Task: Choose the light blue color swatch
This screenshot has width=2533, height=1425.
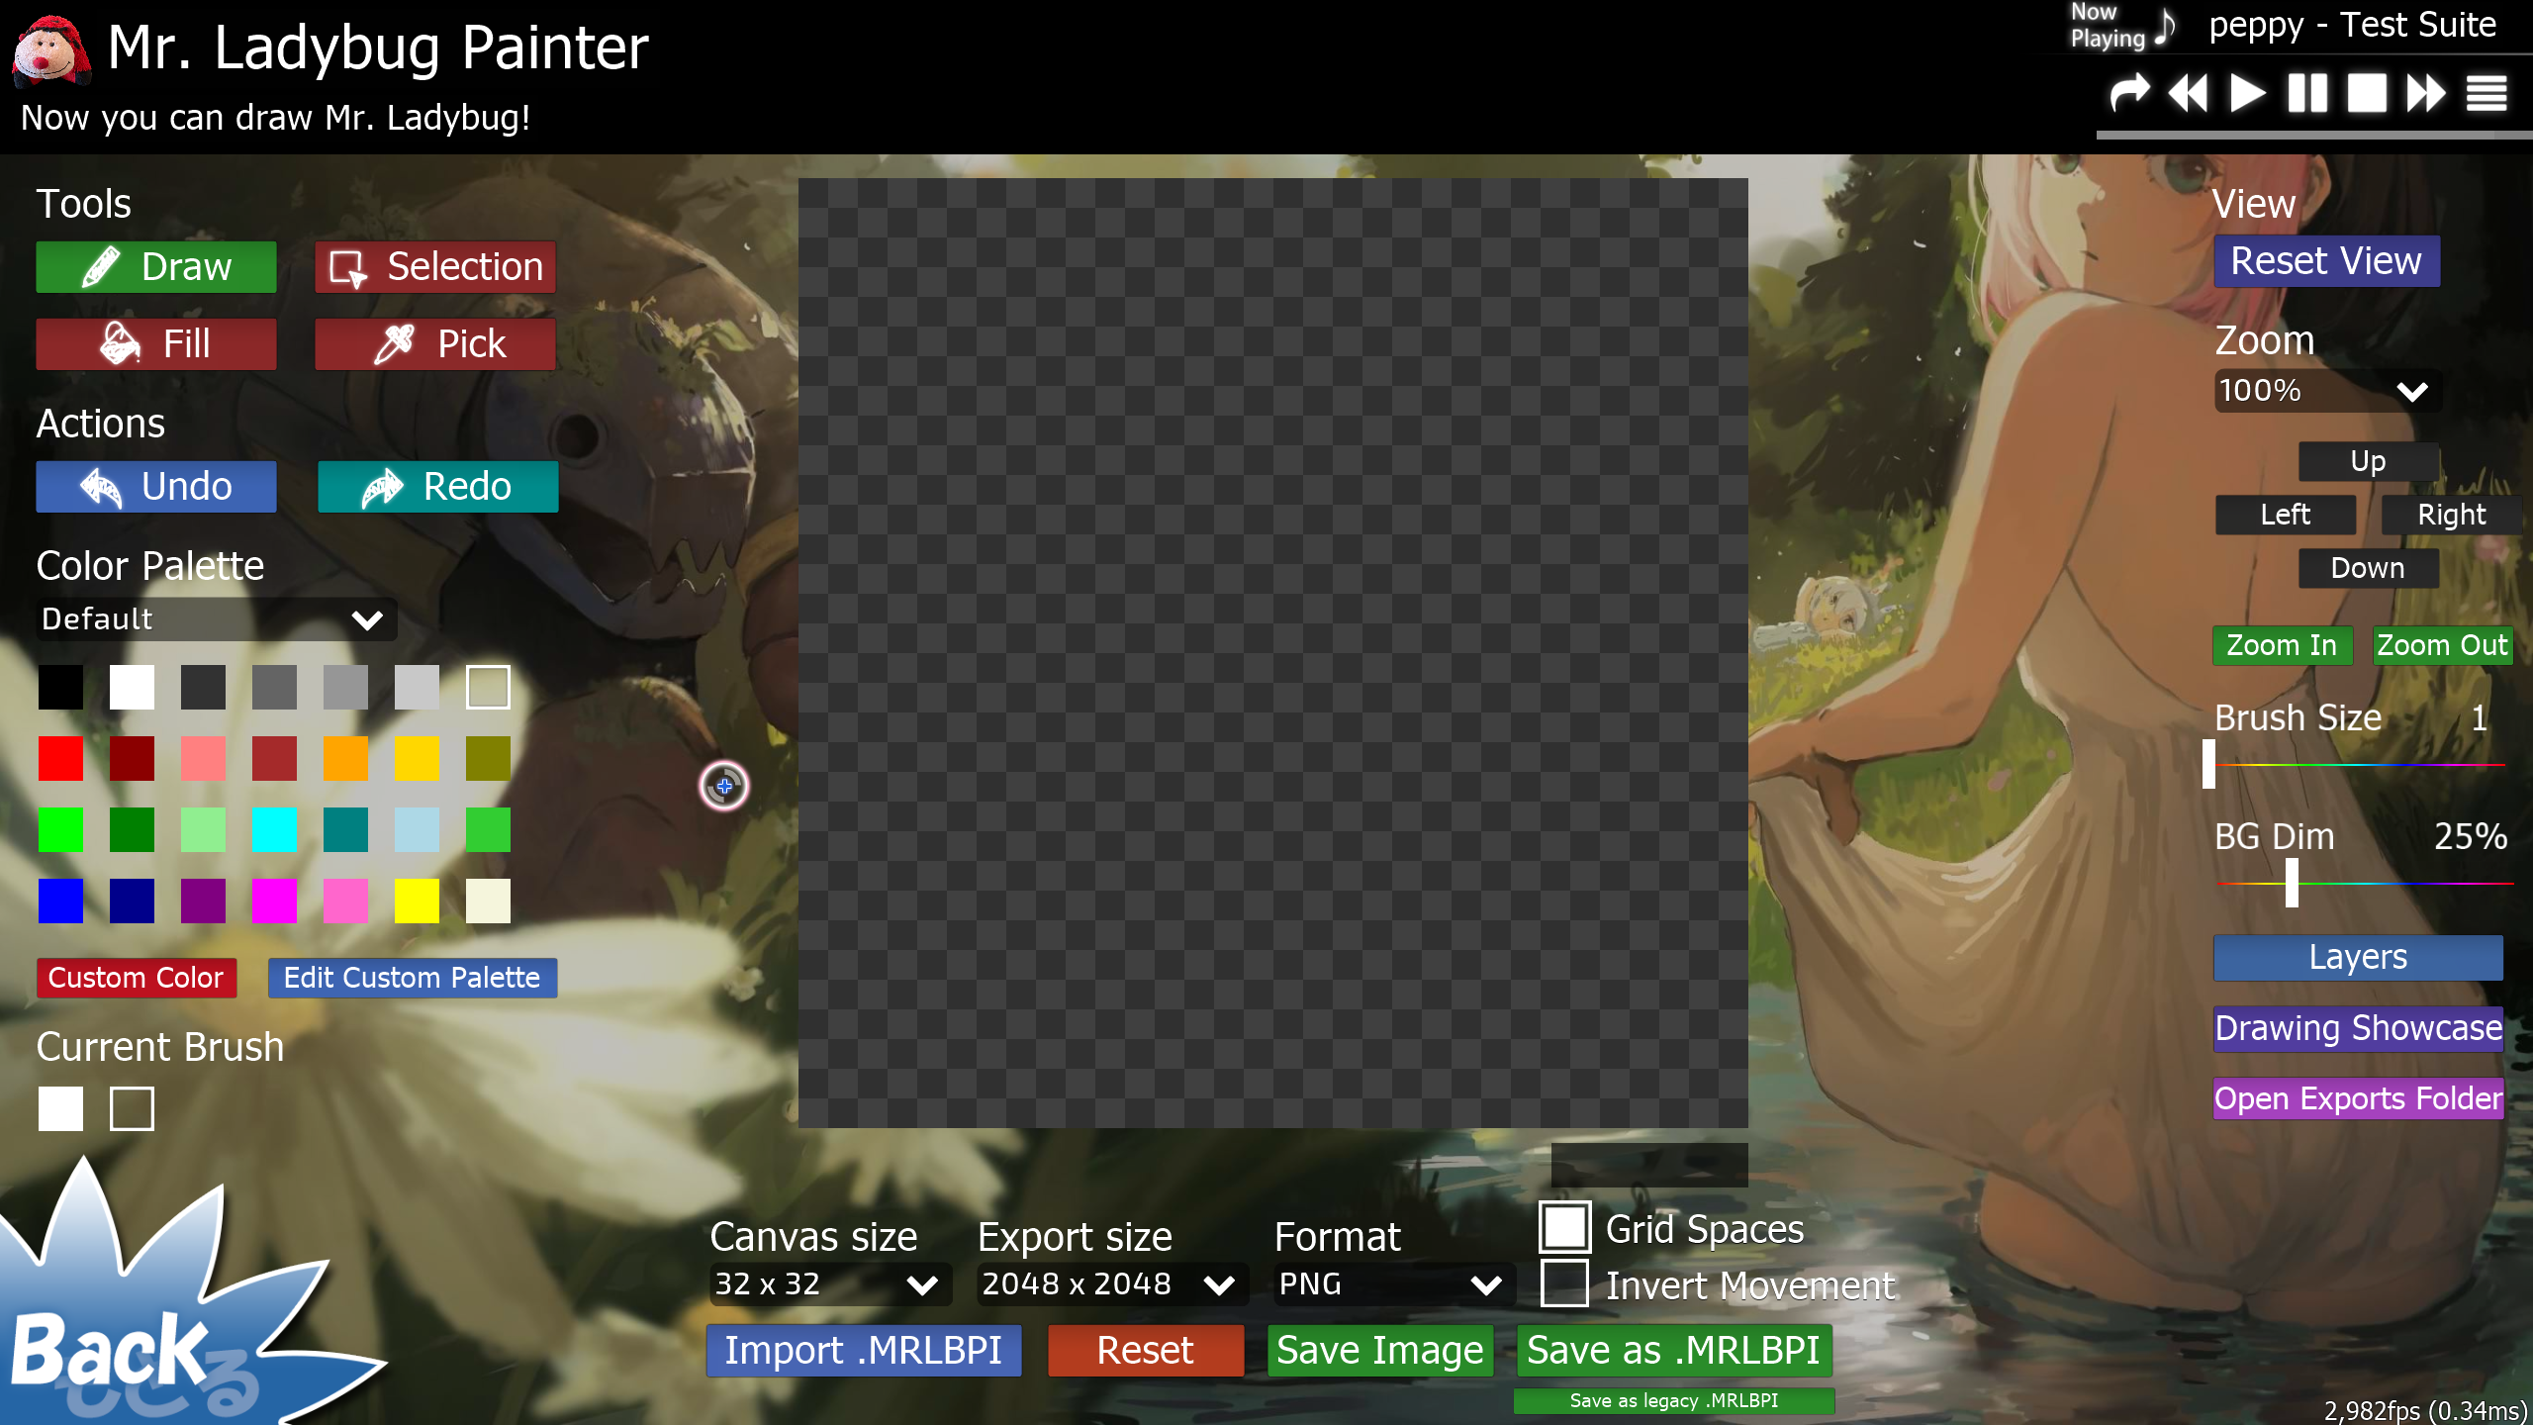Action: tap(417, 830)
